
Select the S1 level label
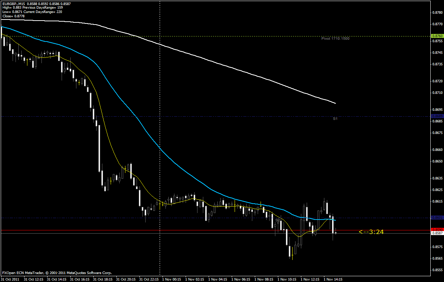[334, 118]
